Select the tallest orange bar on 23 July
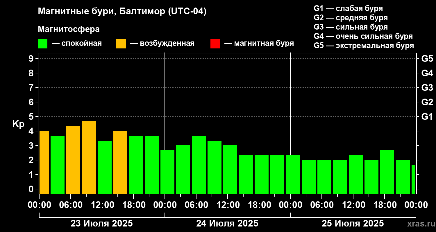The height and width of the screenshot is (232, 436). 89,157
